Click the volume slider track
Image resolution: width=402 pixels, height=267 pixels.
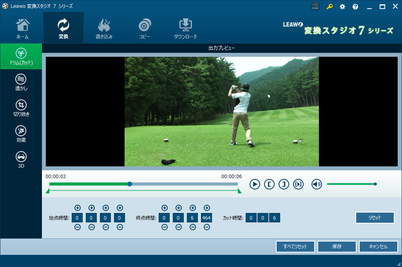click(351, 184)
